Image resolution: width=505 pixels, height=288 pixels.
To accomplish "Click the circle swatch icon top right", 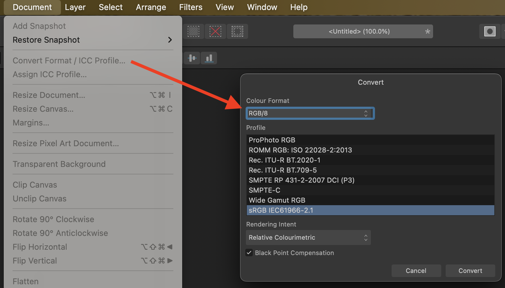I will tap(490, 31).
